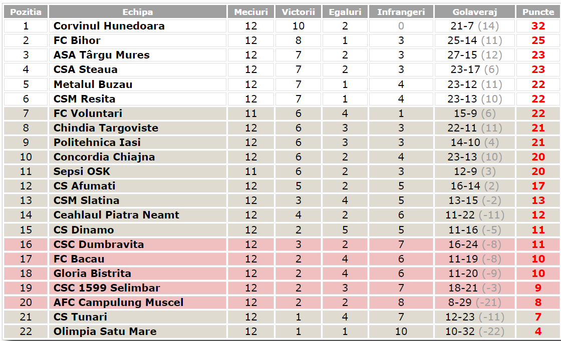Click the Infrangeri column header
Screen dimensions: 561x341
tap(401, 12)
